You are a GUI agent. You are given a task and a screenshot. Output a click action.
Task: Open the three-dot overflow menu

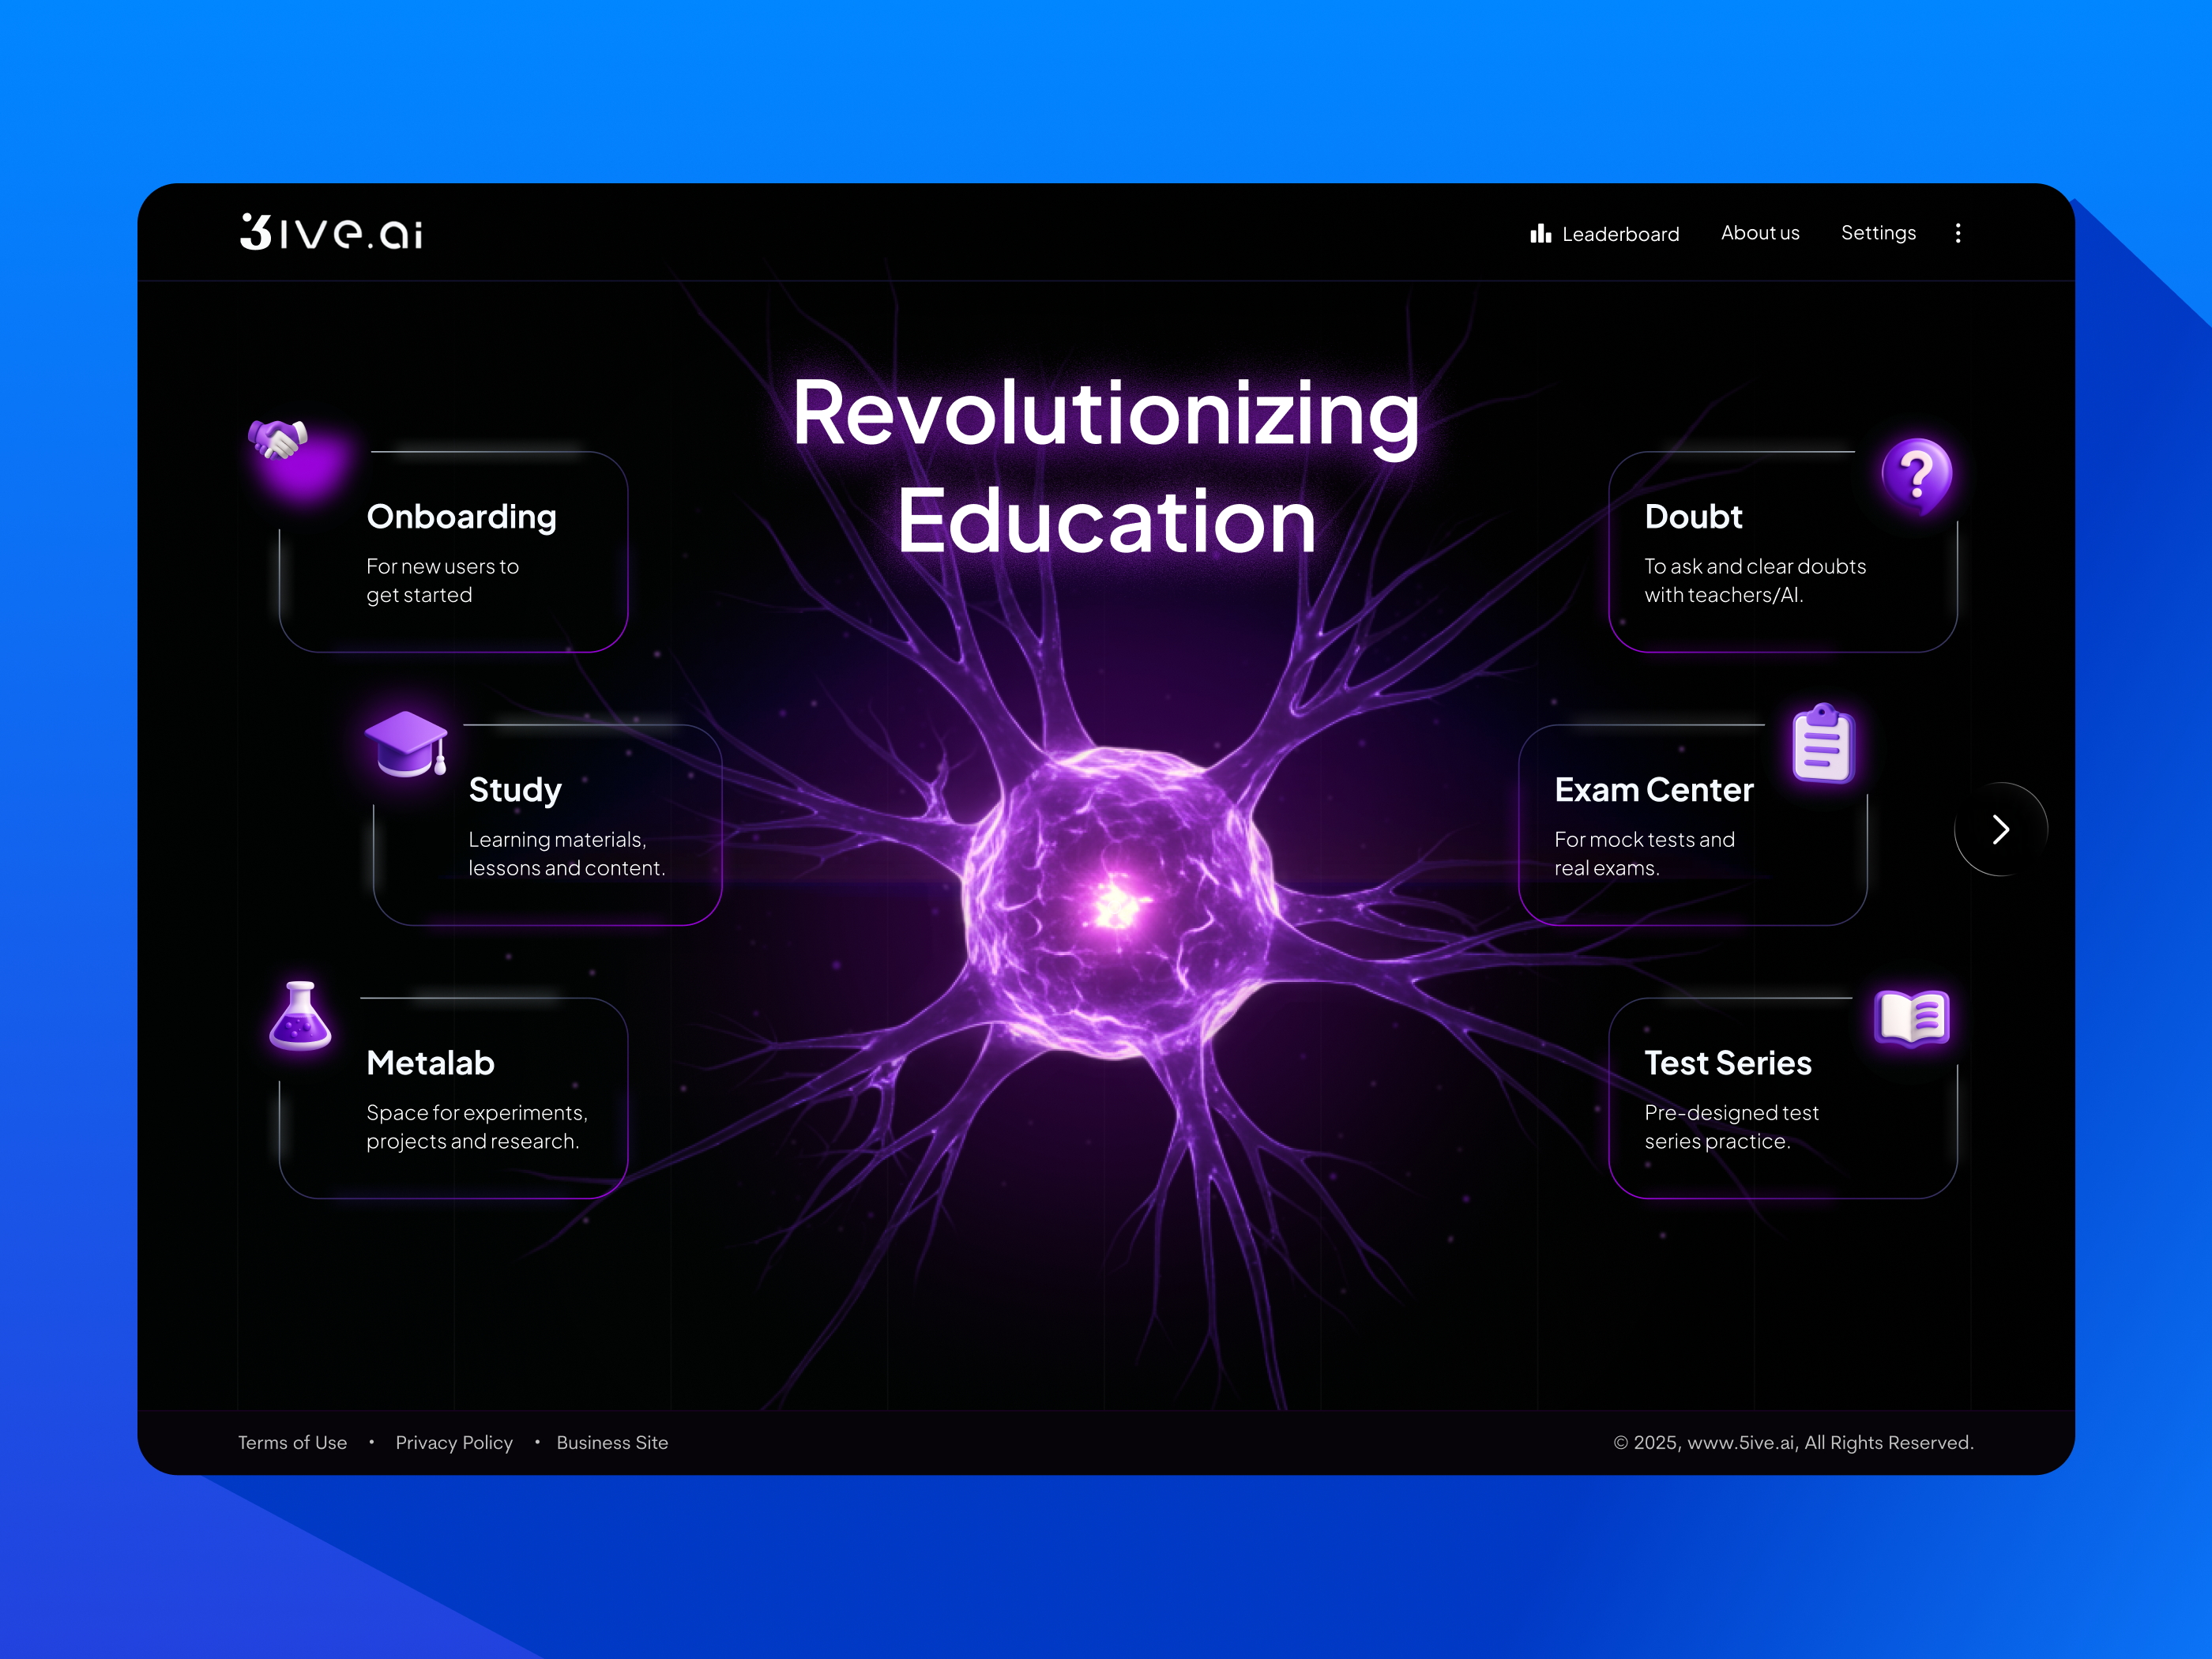click(1958, 233)
